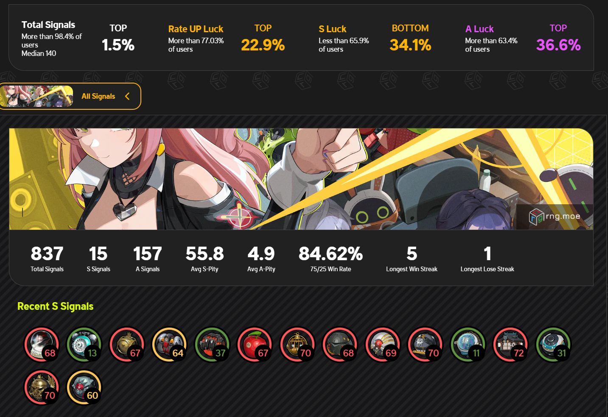Open the red-black coiled engine with pity 37
Image resolution: width=608 pixels, height=417 pixels.
pos(212,345)
